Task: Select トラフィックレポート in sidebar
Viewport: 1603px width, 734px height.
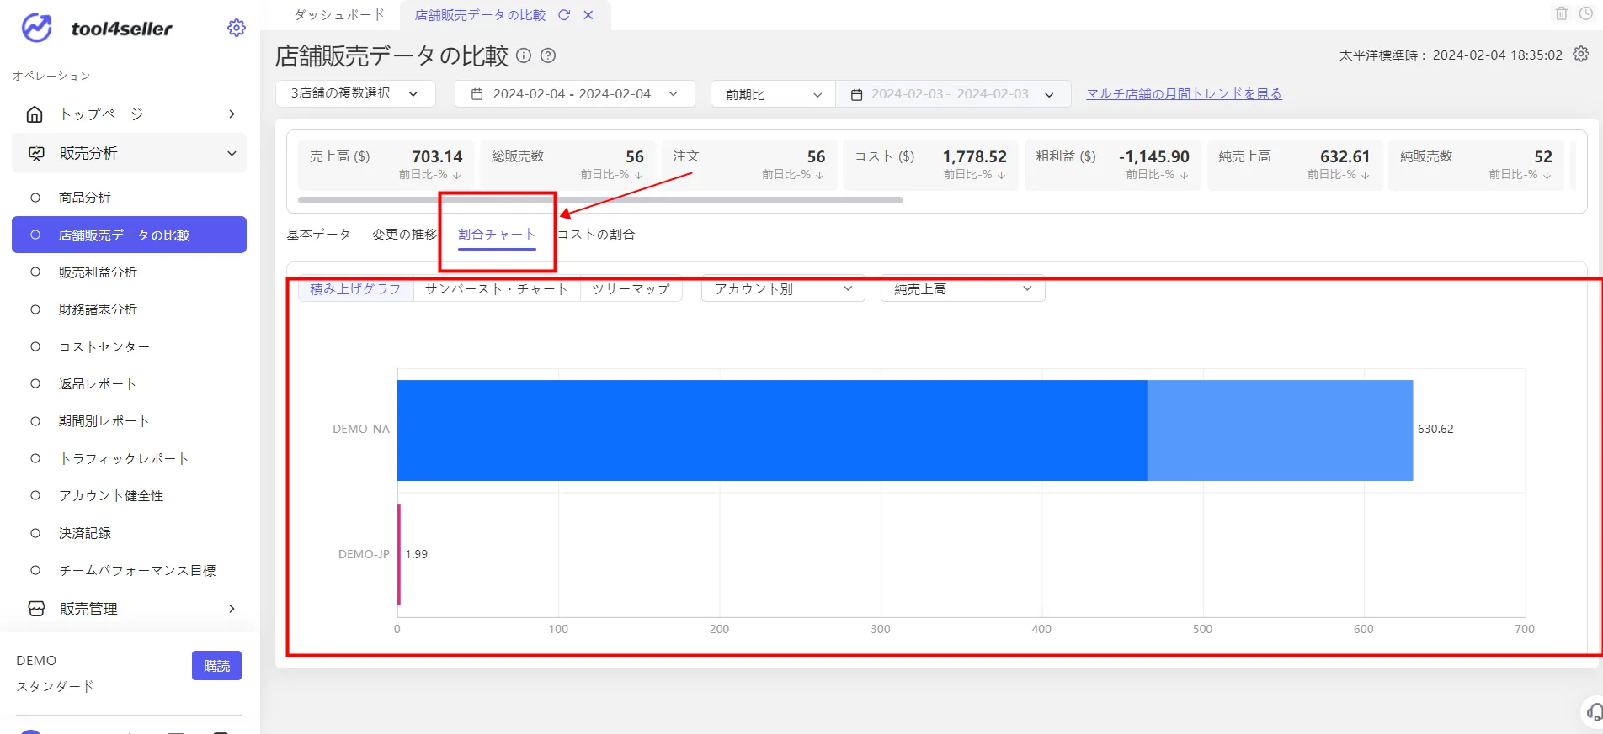Action: 124,458
